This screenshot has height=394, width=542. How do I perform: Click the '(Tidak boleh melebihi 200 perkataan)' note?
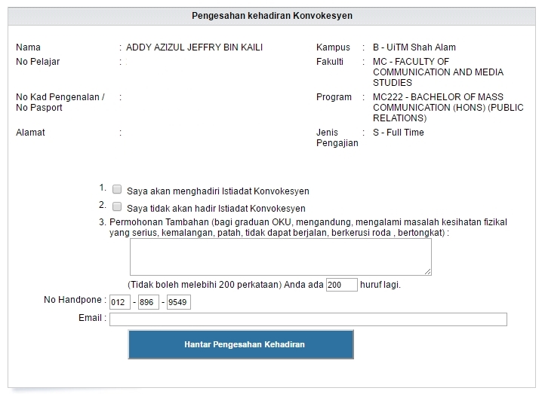pyautogui.click(x=205, y=285)
